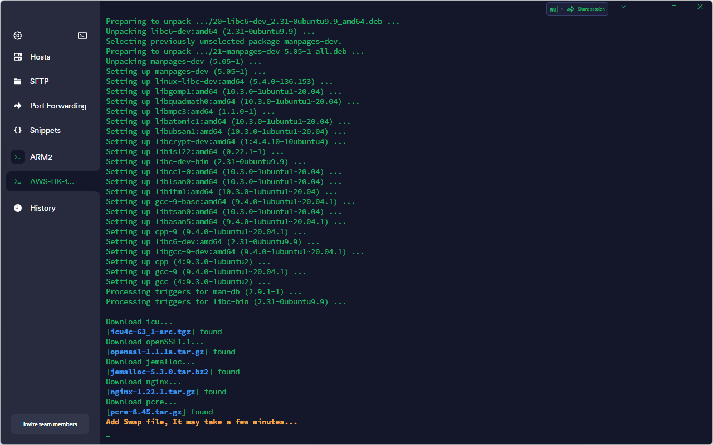This screenshot has height=445, width=713.
Task: Click the ARM2 terminal prompt icon
Action: click(18, 157)
